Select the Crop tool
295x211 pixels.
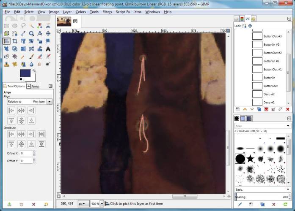15,41
